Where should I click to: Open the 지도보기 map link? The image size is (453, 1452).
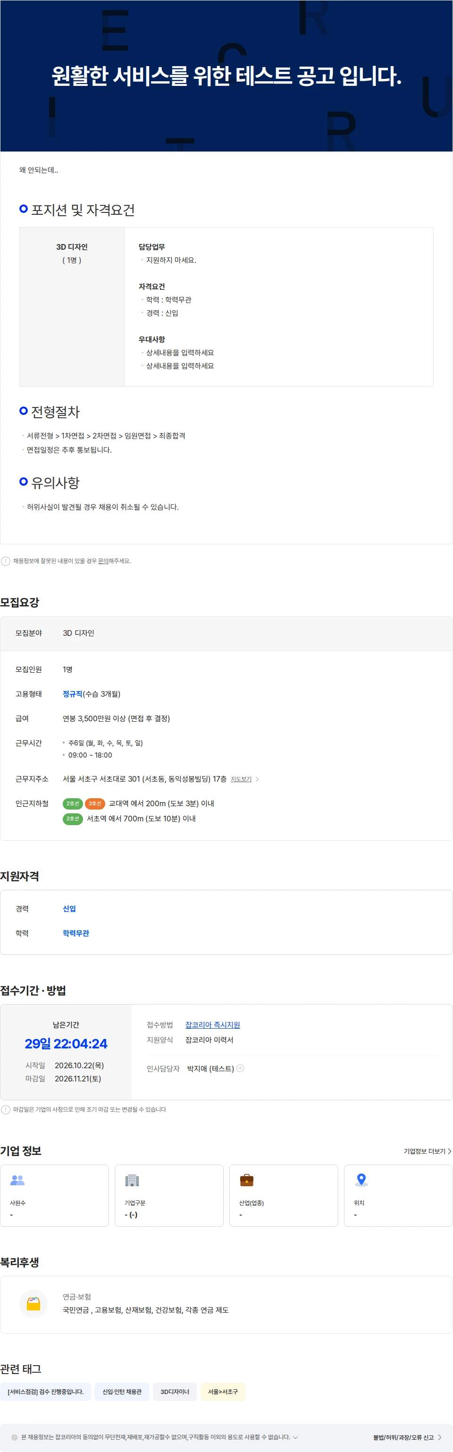pos(241,779)
